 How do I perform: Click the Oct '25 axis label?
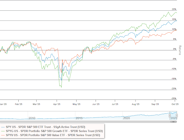tap(175, 104)
